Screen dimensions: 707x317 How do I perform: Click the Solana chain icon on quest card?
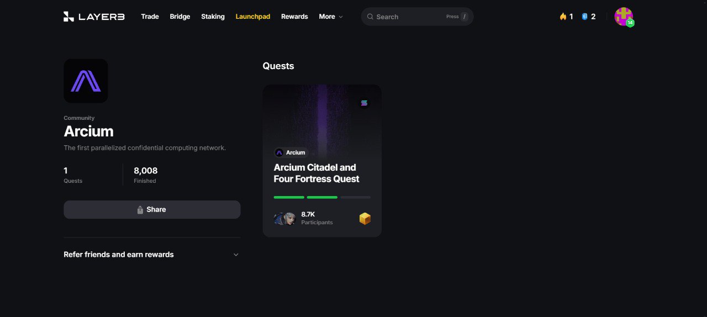364,103
